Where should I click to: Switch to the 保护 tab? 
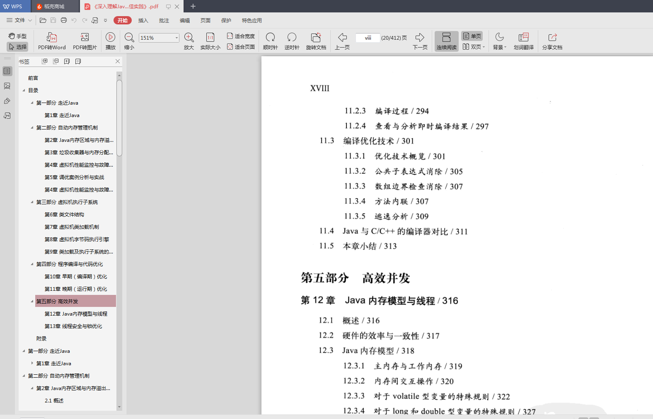pyautogui.click(x=226, y=20)
